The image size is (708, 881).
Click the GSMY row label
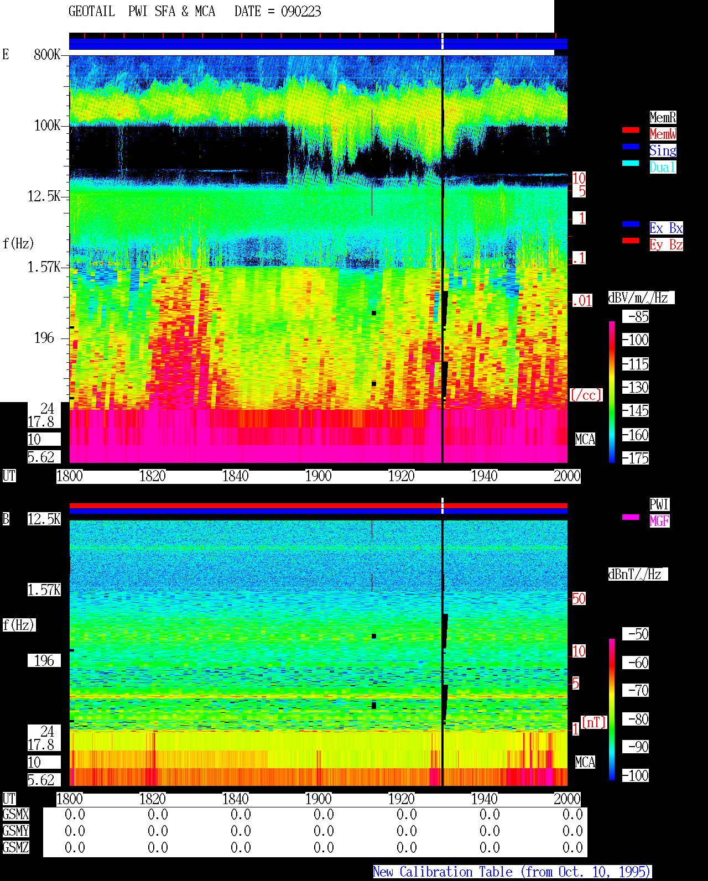pyautogui.click(x=15, y=831)
